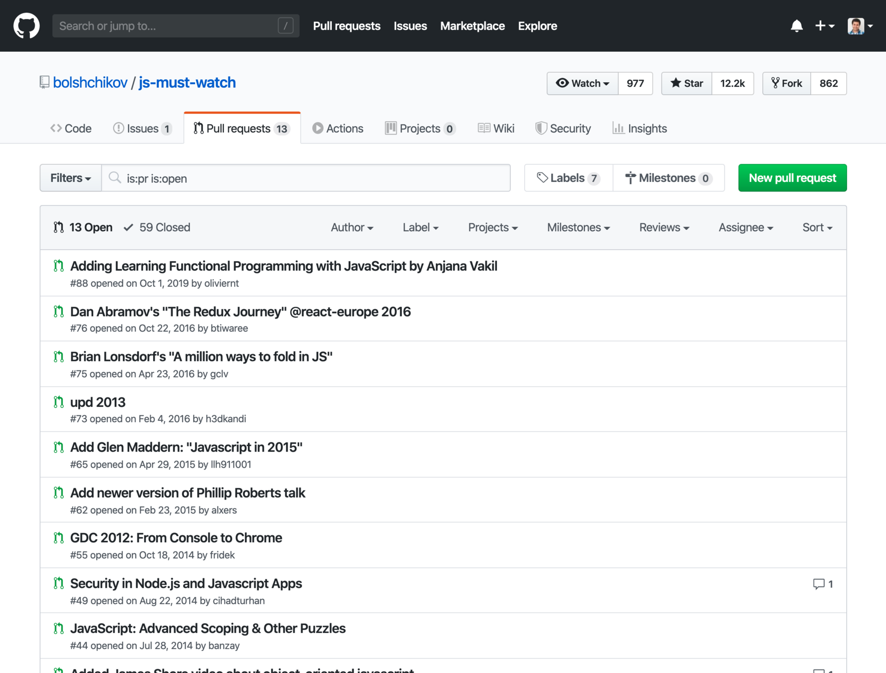The width and height of the screenshot is (886, 673).
Task: Show 13 Open pull requests
Action: click(83, 227)
